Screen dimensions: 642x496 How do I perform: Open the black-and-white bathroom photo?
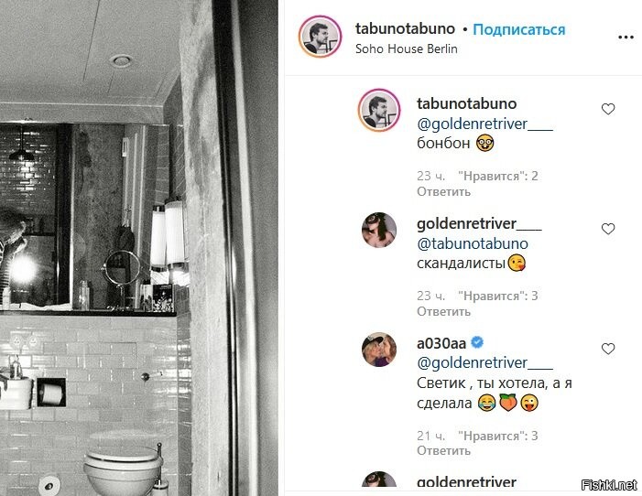139,248
